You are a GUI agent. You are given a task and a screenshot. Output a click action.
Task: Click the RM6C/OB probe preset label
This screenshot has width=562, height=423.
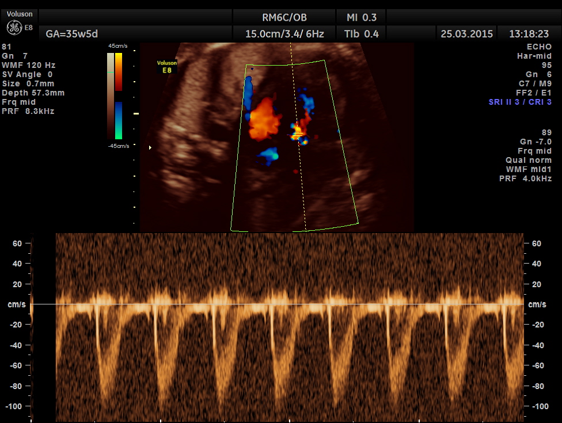(x=284, y=17)
